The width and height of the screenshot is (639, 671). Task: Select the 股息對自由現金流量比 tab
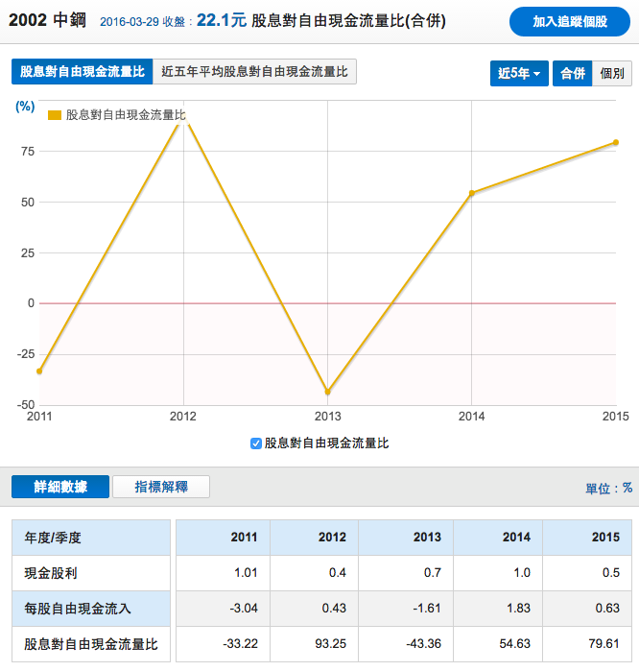[x=82, y=71]
